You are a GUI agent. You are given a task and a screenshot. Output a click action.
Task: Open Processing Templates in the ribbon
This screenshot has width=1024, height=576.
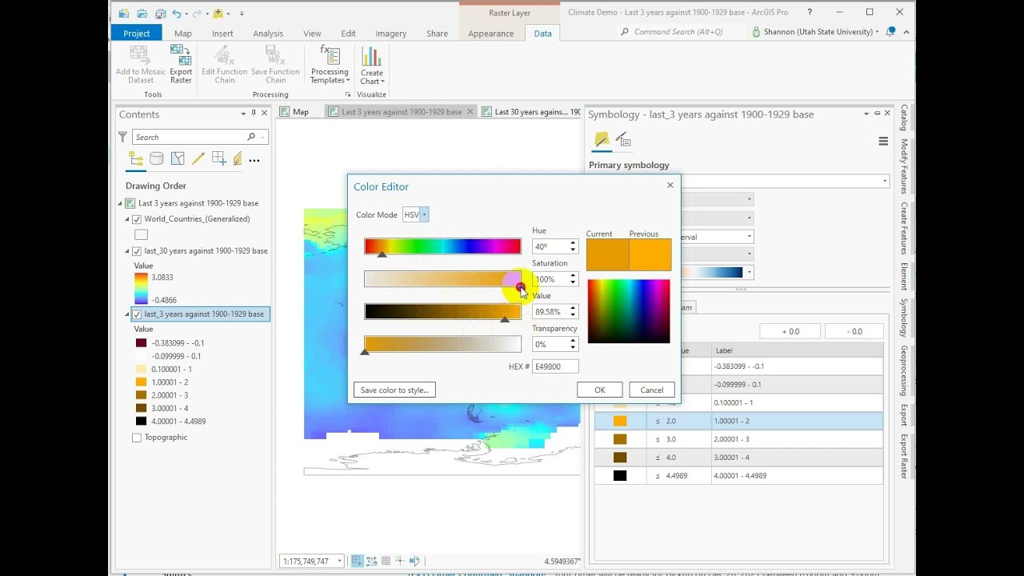coord(330,65)
